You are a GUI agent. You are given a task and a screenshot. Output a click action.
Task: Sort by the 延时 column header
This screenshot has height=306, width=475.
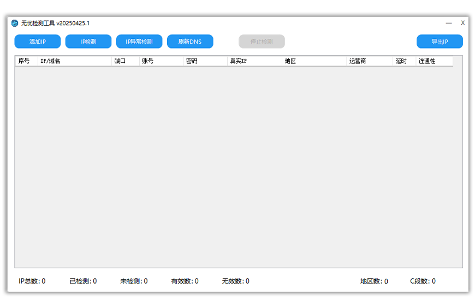point(404,61)
